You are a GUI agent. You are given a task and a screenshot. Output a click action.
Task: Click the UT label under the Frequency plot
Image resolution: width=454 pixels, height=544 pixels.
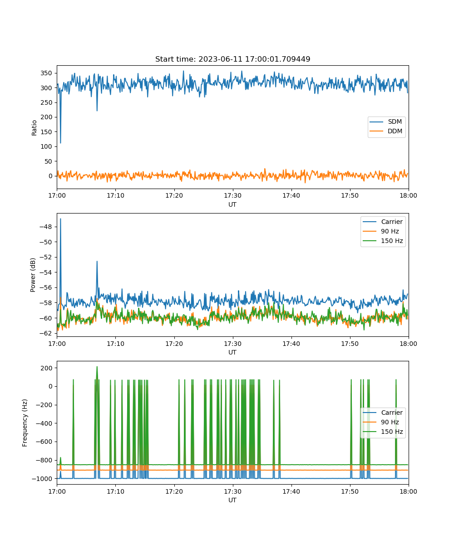pyautogui.click(x=232, y=500)
